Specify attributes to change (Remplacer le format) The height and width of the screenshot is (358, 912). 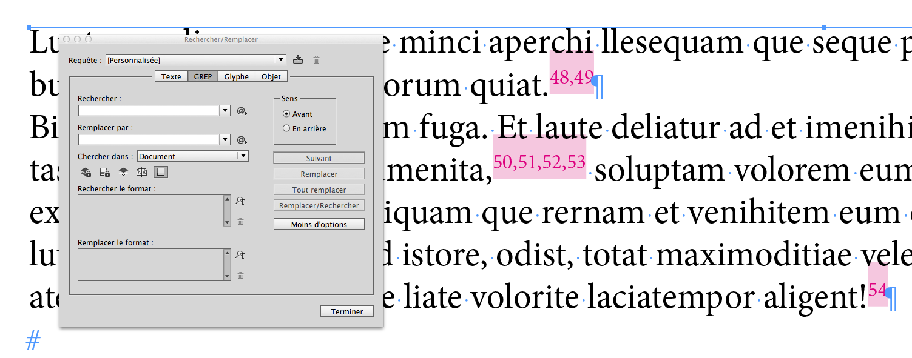click(241, 255)
